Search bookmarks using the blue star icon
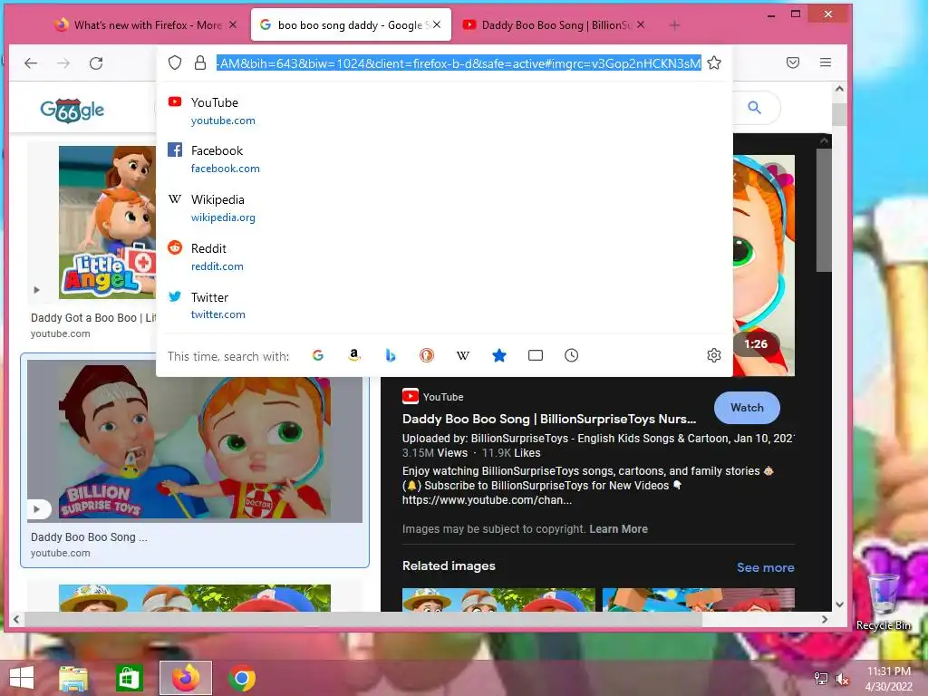Image resolution: width=928 pixels, height=696 pixels. 499,355
